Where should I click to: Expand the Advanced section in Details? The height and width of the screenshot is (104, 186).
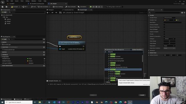click(149, 51)
